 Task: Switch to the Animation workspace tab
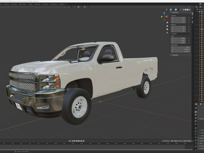click(37, 4)
